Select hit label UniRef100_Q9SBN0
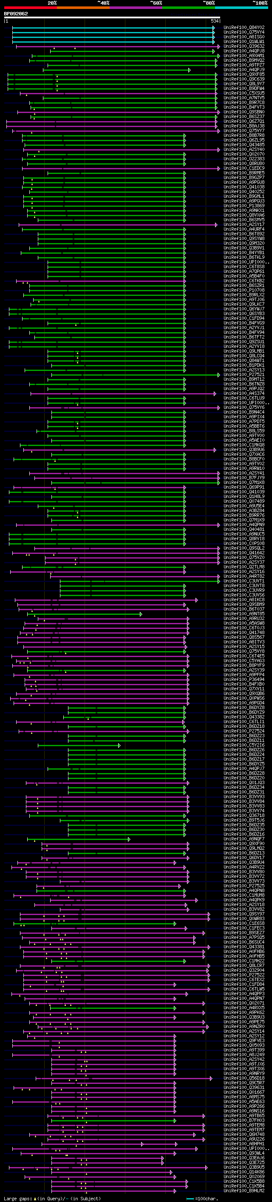This screenshot has width=272, height=1202. pyautogui.click(x=244, y=112)
